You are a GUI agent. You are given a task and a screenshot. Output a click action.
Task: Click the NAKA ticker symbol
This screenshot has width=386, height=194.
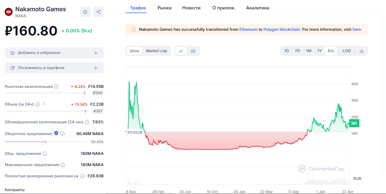(x=21, y=16)
